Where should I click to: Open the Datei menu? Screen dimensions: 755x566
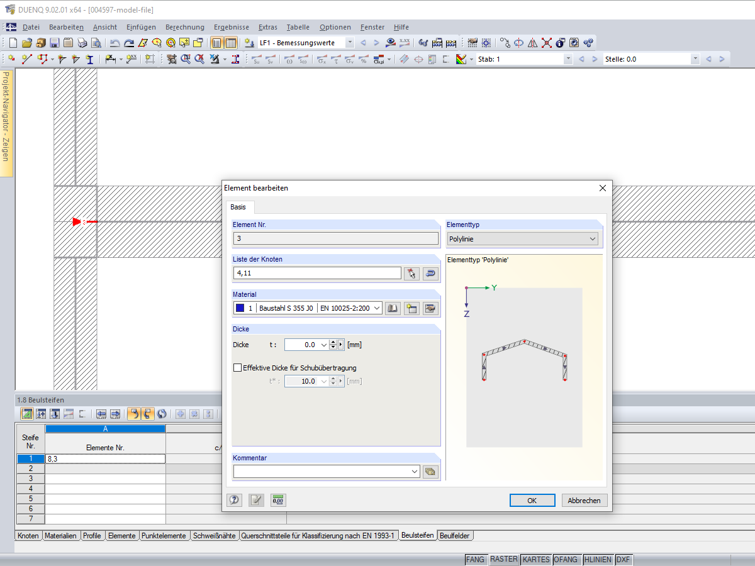pos(31,27)
